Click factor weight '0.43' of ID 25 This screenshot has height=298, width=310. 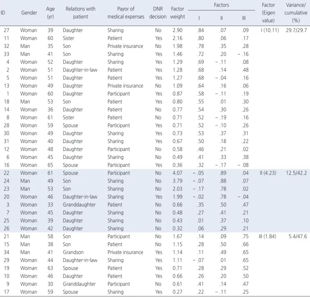point(177,221)
